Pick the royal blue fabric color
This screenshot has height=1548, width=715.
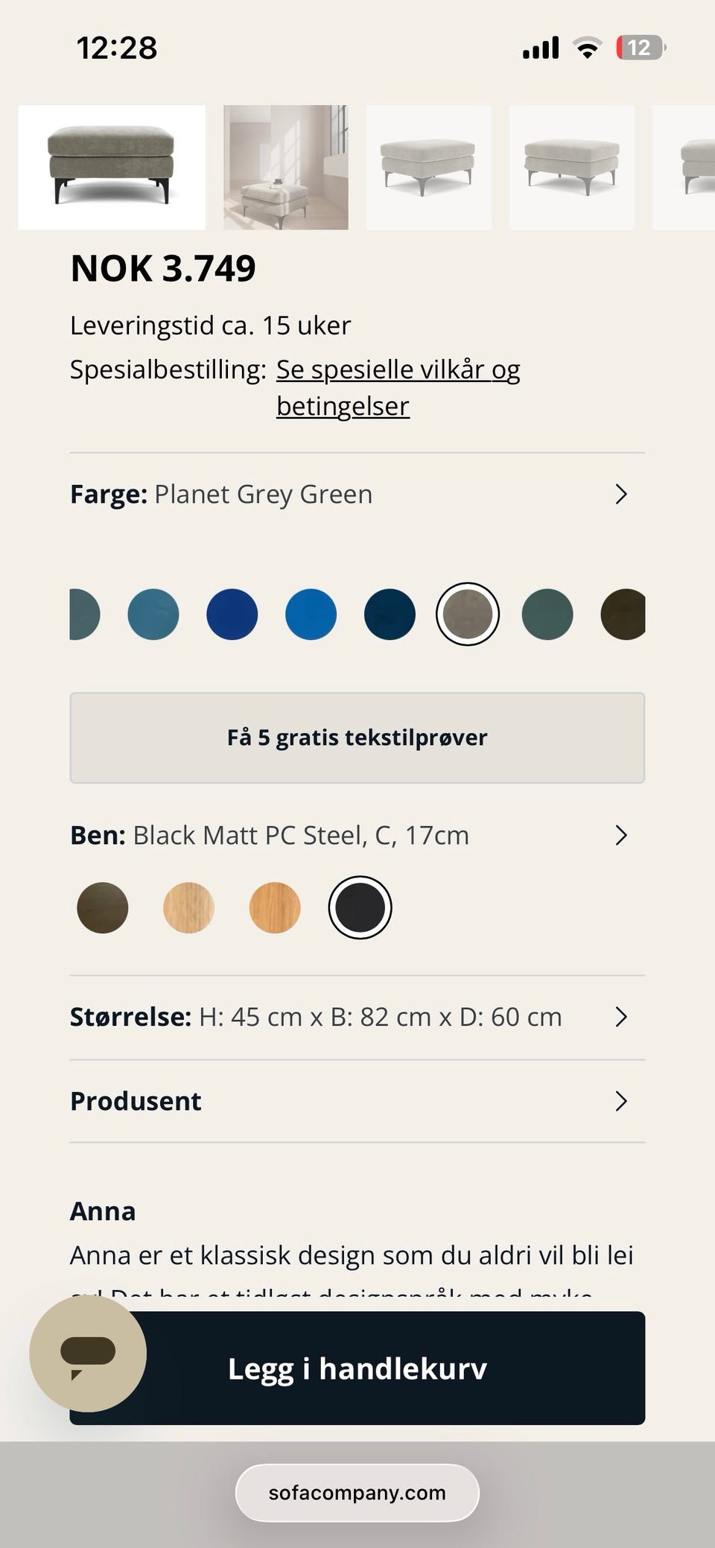(232, 615)
